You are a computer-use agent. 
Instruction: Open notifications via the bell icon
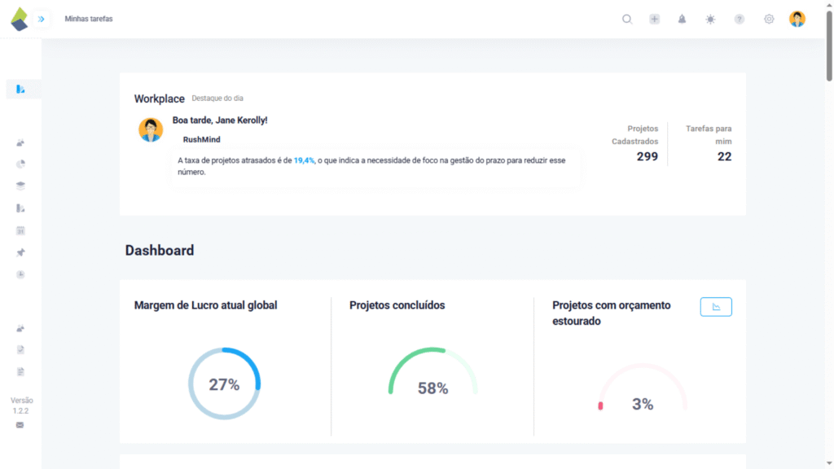click(682, 19)
